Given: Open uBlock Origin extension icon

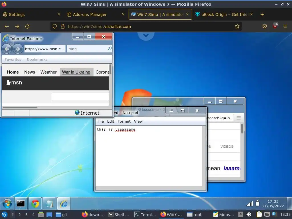Looking at the screenshot, I should pos(275,26).
